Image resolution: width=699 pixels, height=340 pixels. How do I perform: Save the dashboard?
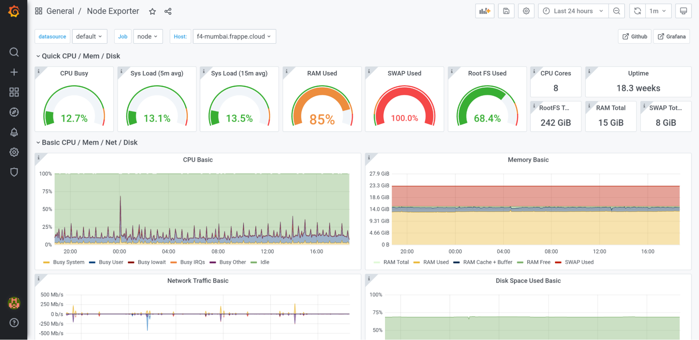(506, 11)
